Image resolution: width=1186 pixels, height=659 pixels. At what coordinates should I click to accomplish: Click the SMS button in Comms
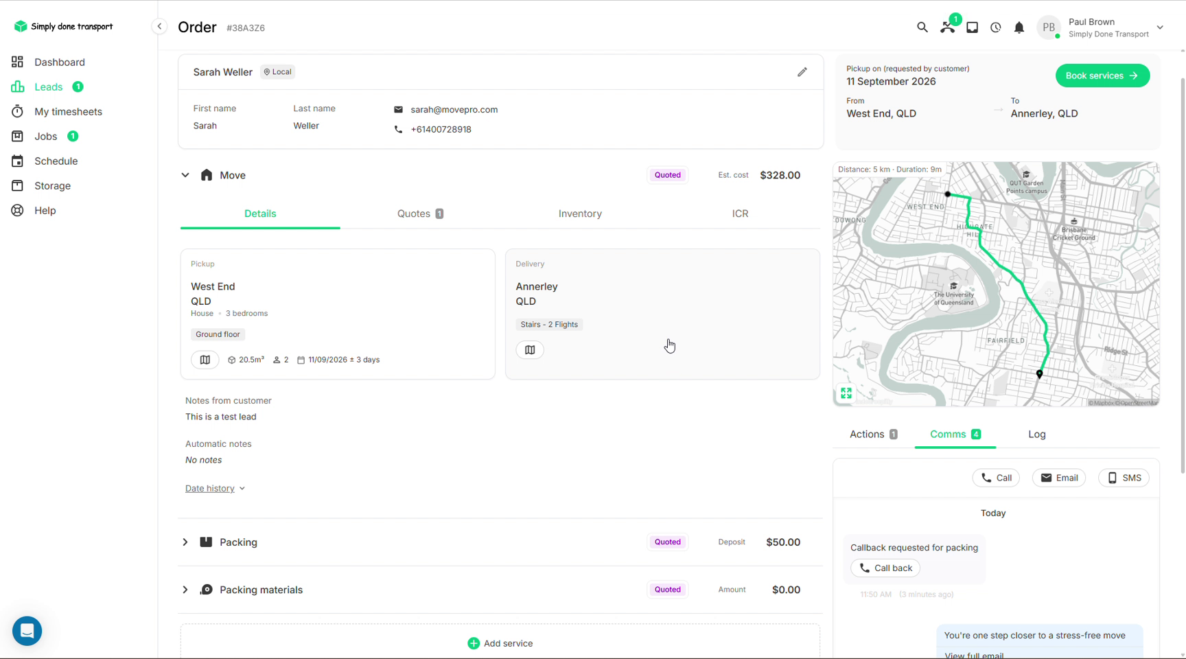coord(1124,478)
